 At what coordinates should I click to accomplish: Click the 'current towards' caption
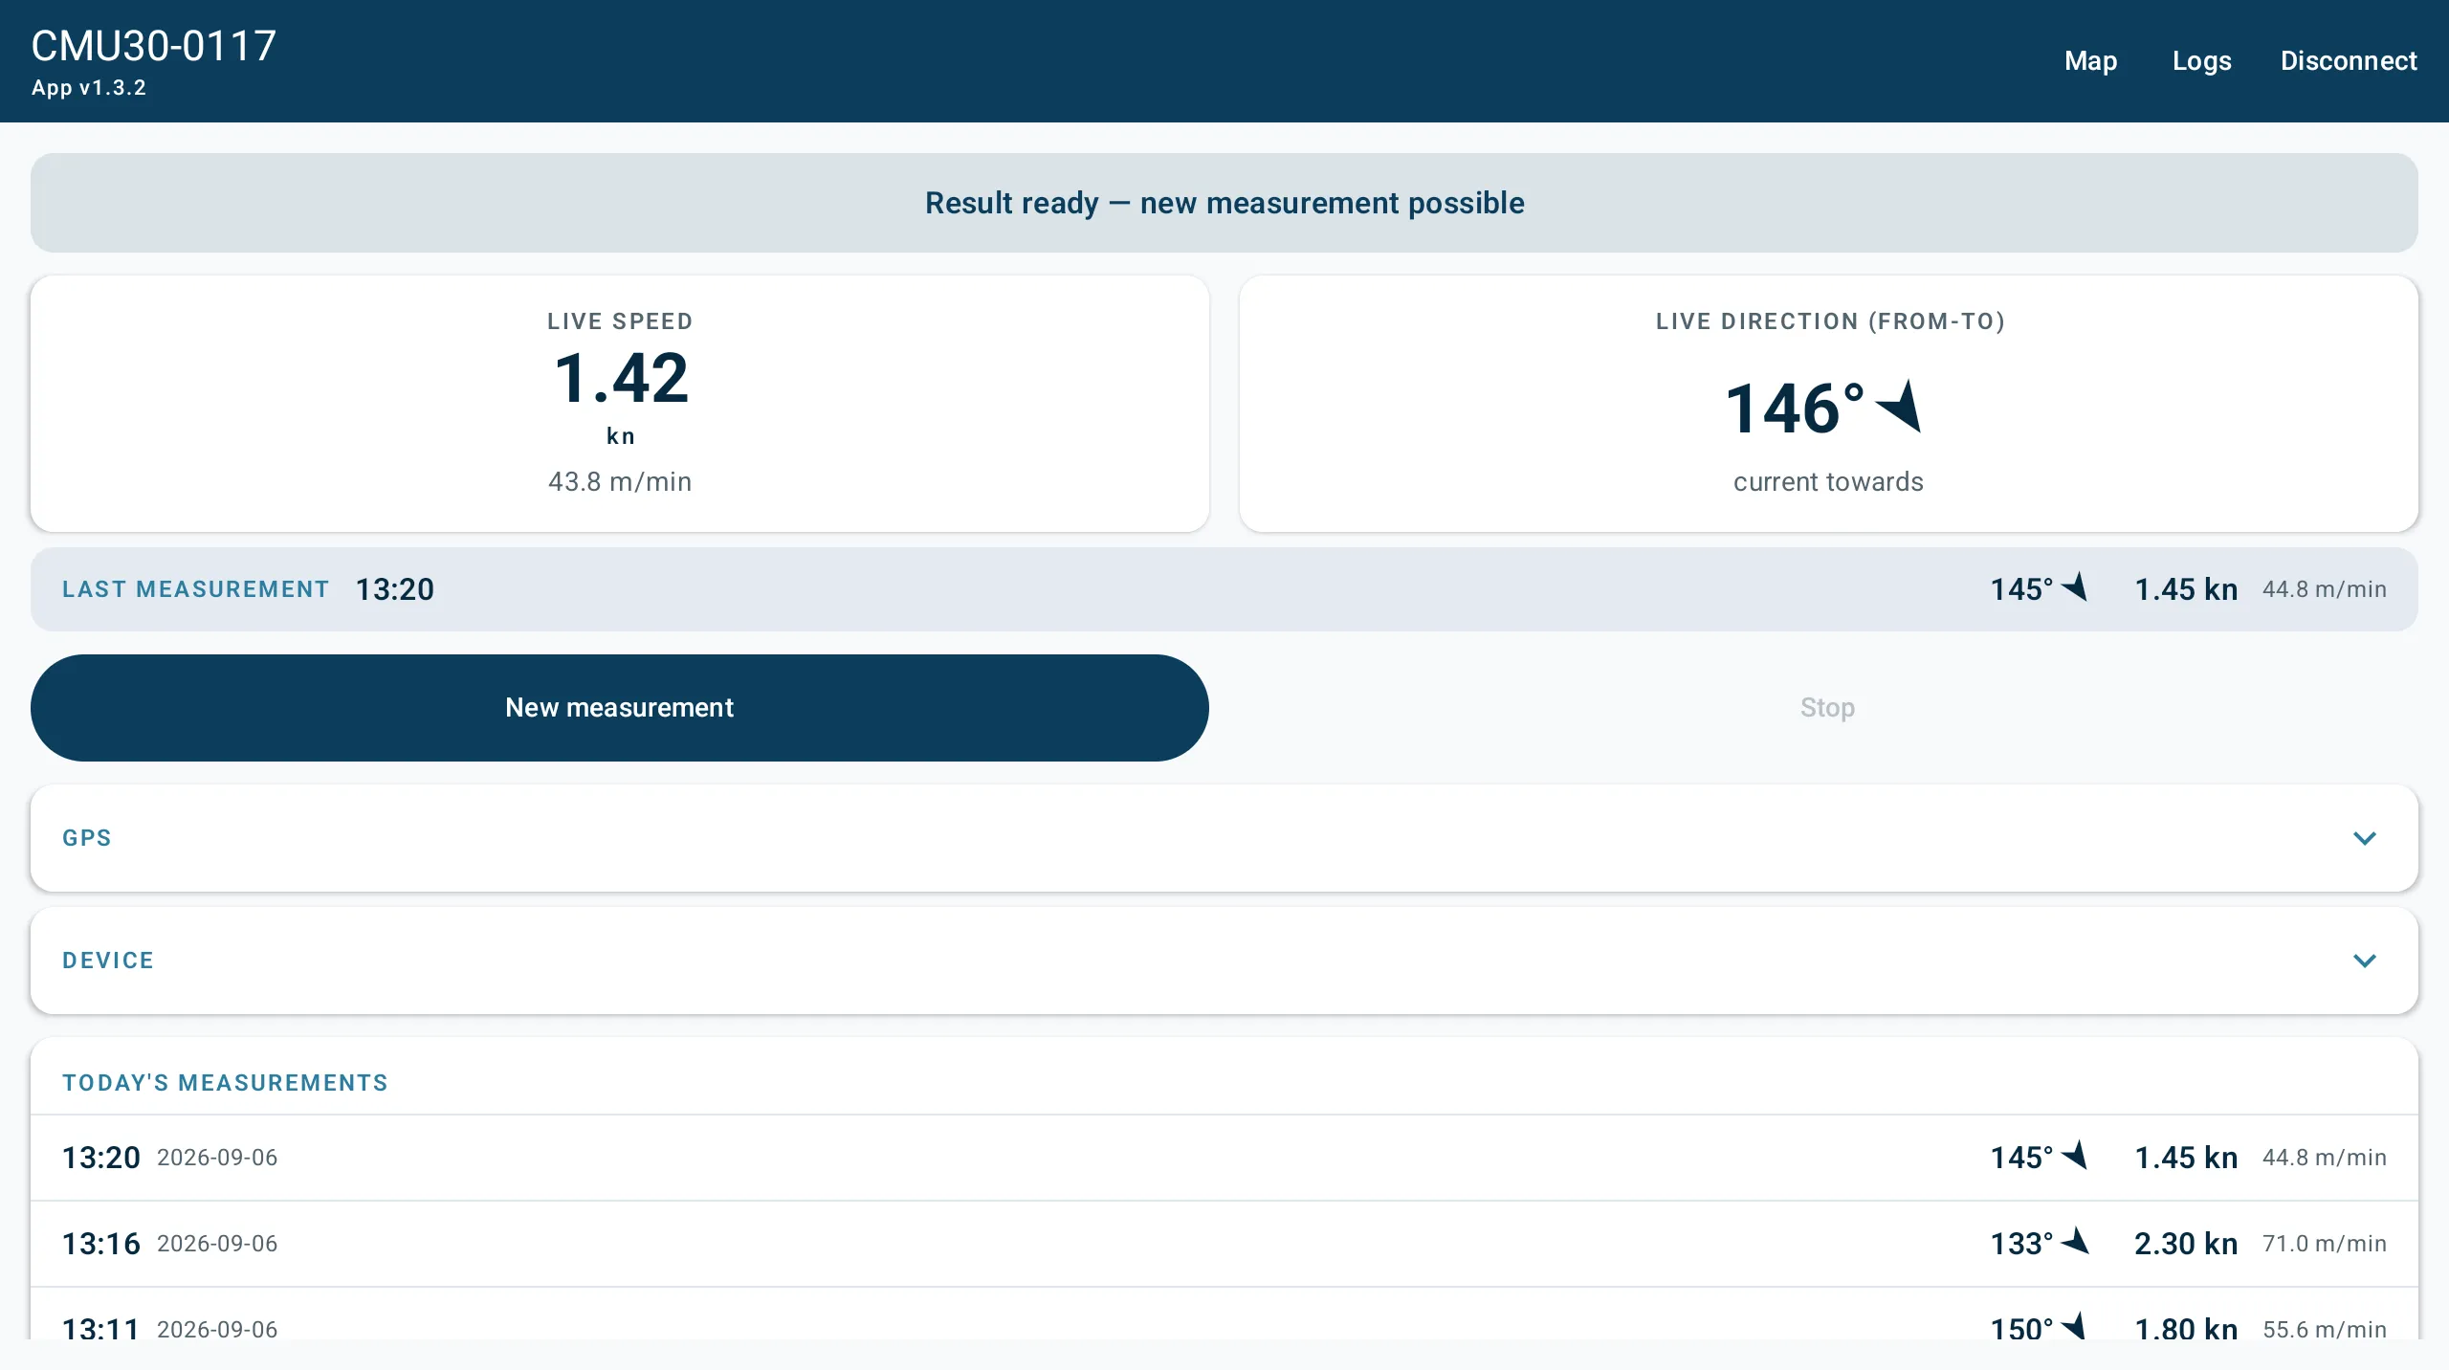click(x=1828, y=481)
